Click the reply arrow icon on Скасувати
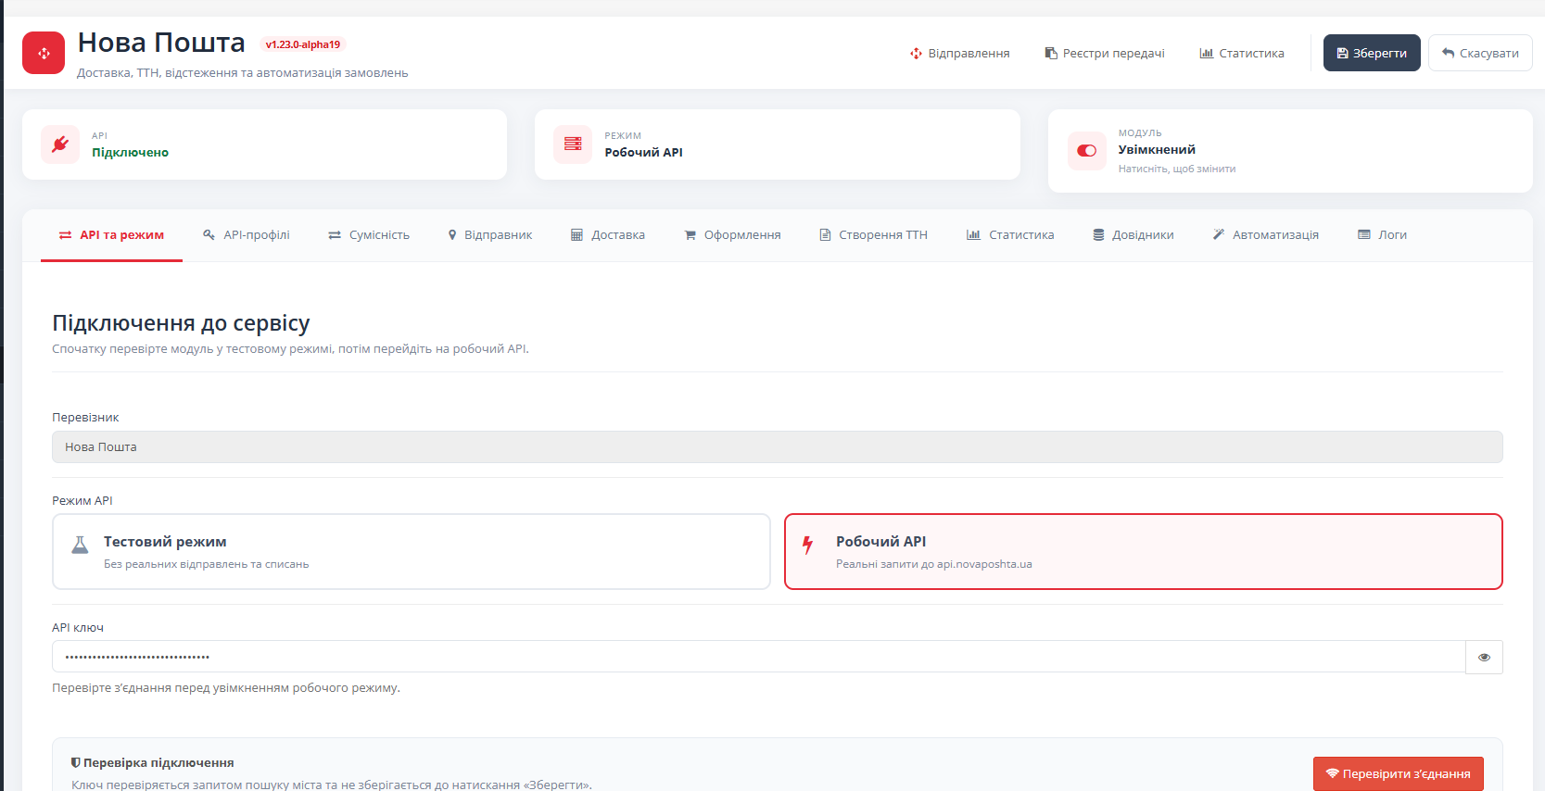Screen dimensions: 1545x791 1449,53
